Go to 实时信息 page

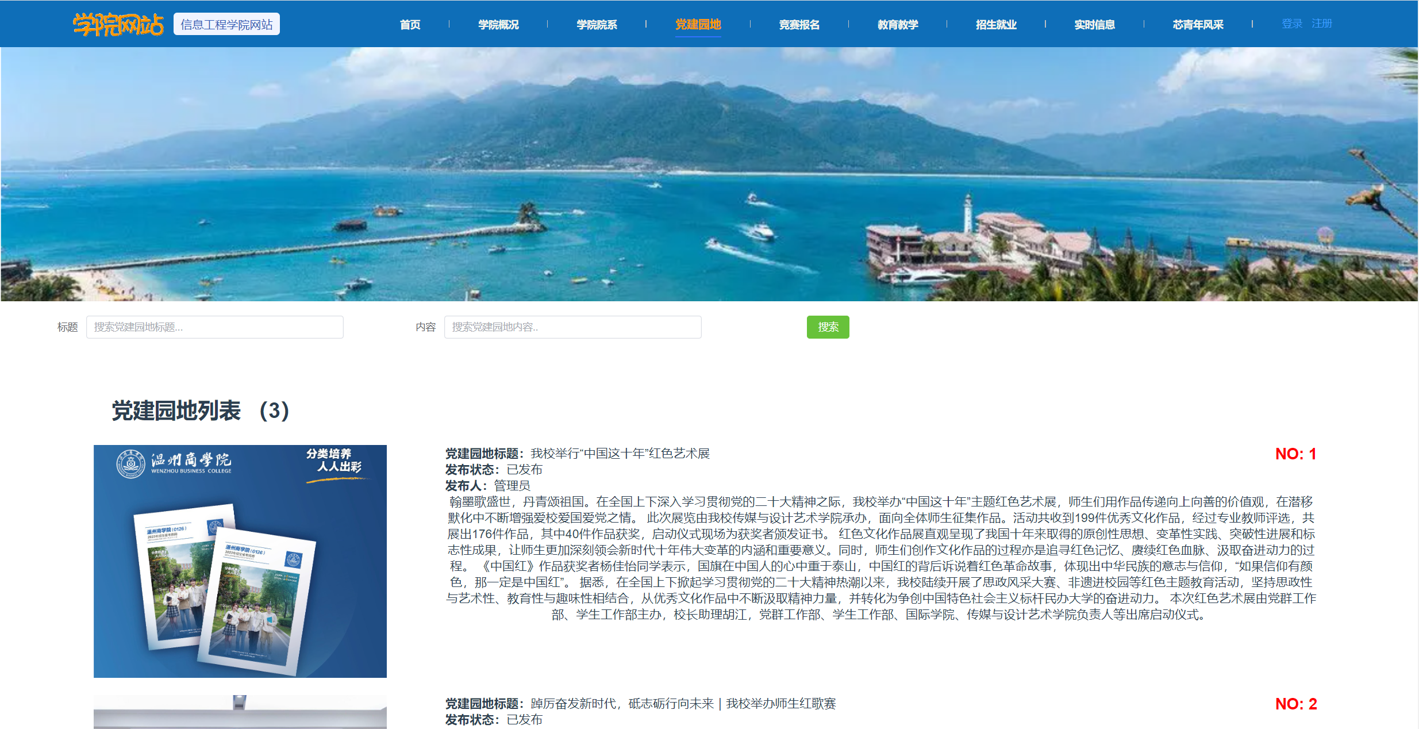[1094, 25]
